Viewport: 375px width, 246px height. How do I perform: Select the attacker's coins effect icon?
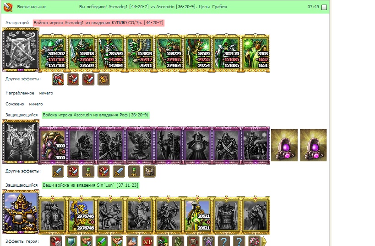click(103, 79)
